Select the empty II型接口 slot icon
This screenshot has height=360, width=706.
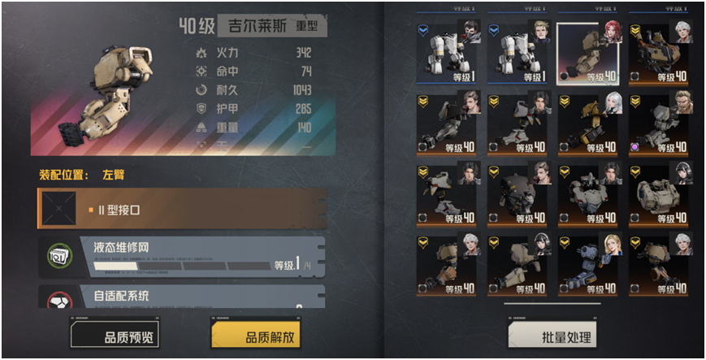click(x=59, y=208)
